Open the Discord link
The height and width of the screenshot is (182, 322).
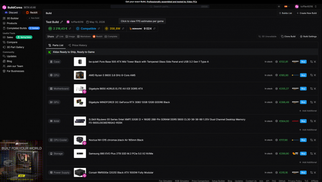click(x=11, y=12)
